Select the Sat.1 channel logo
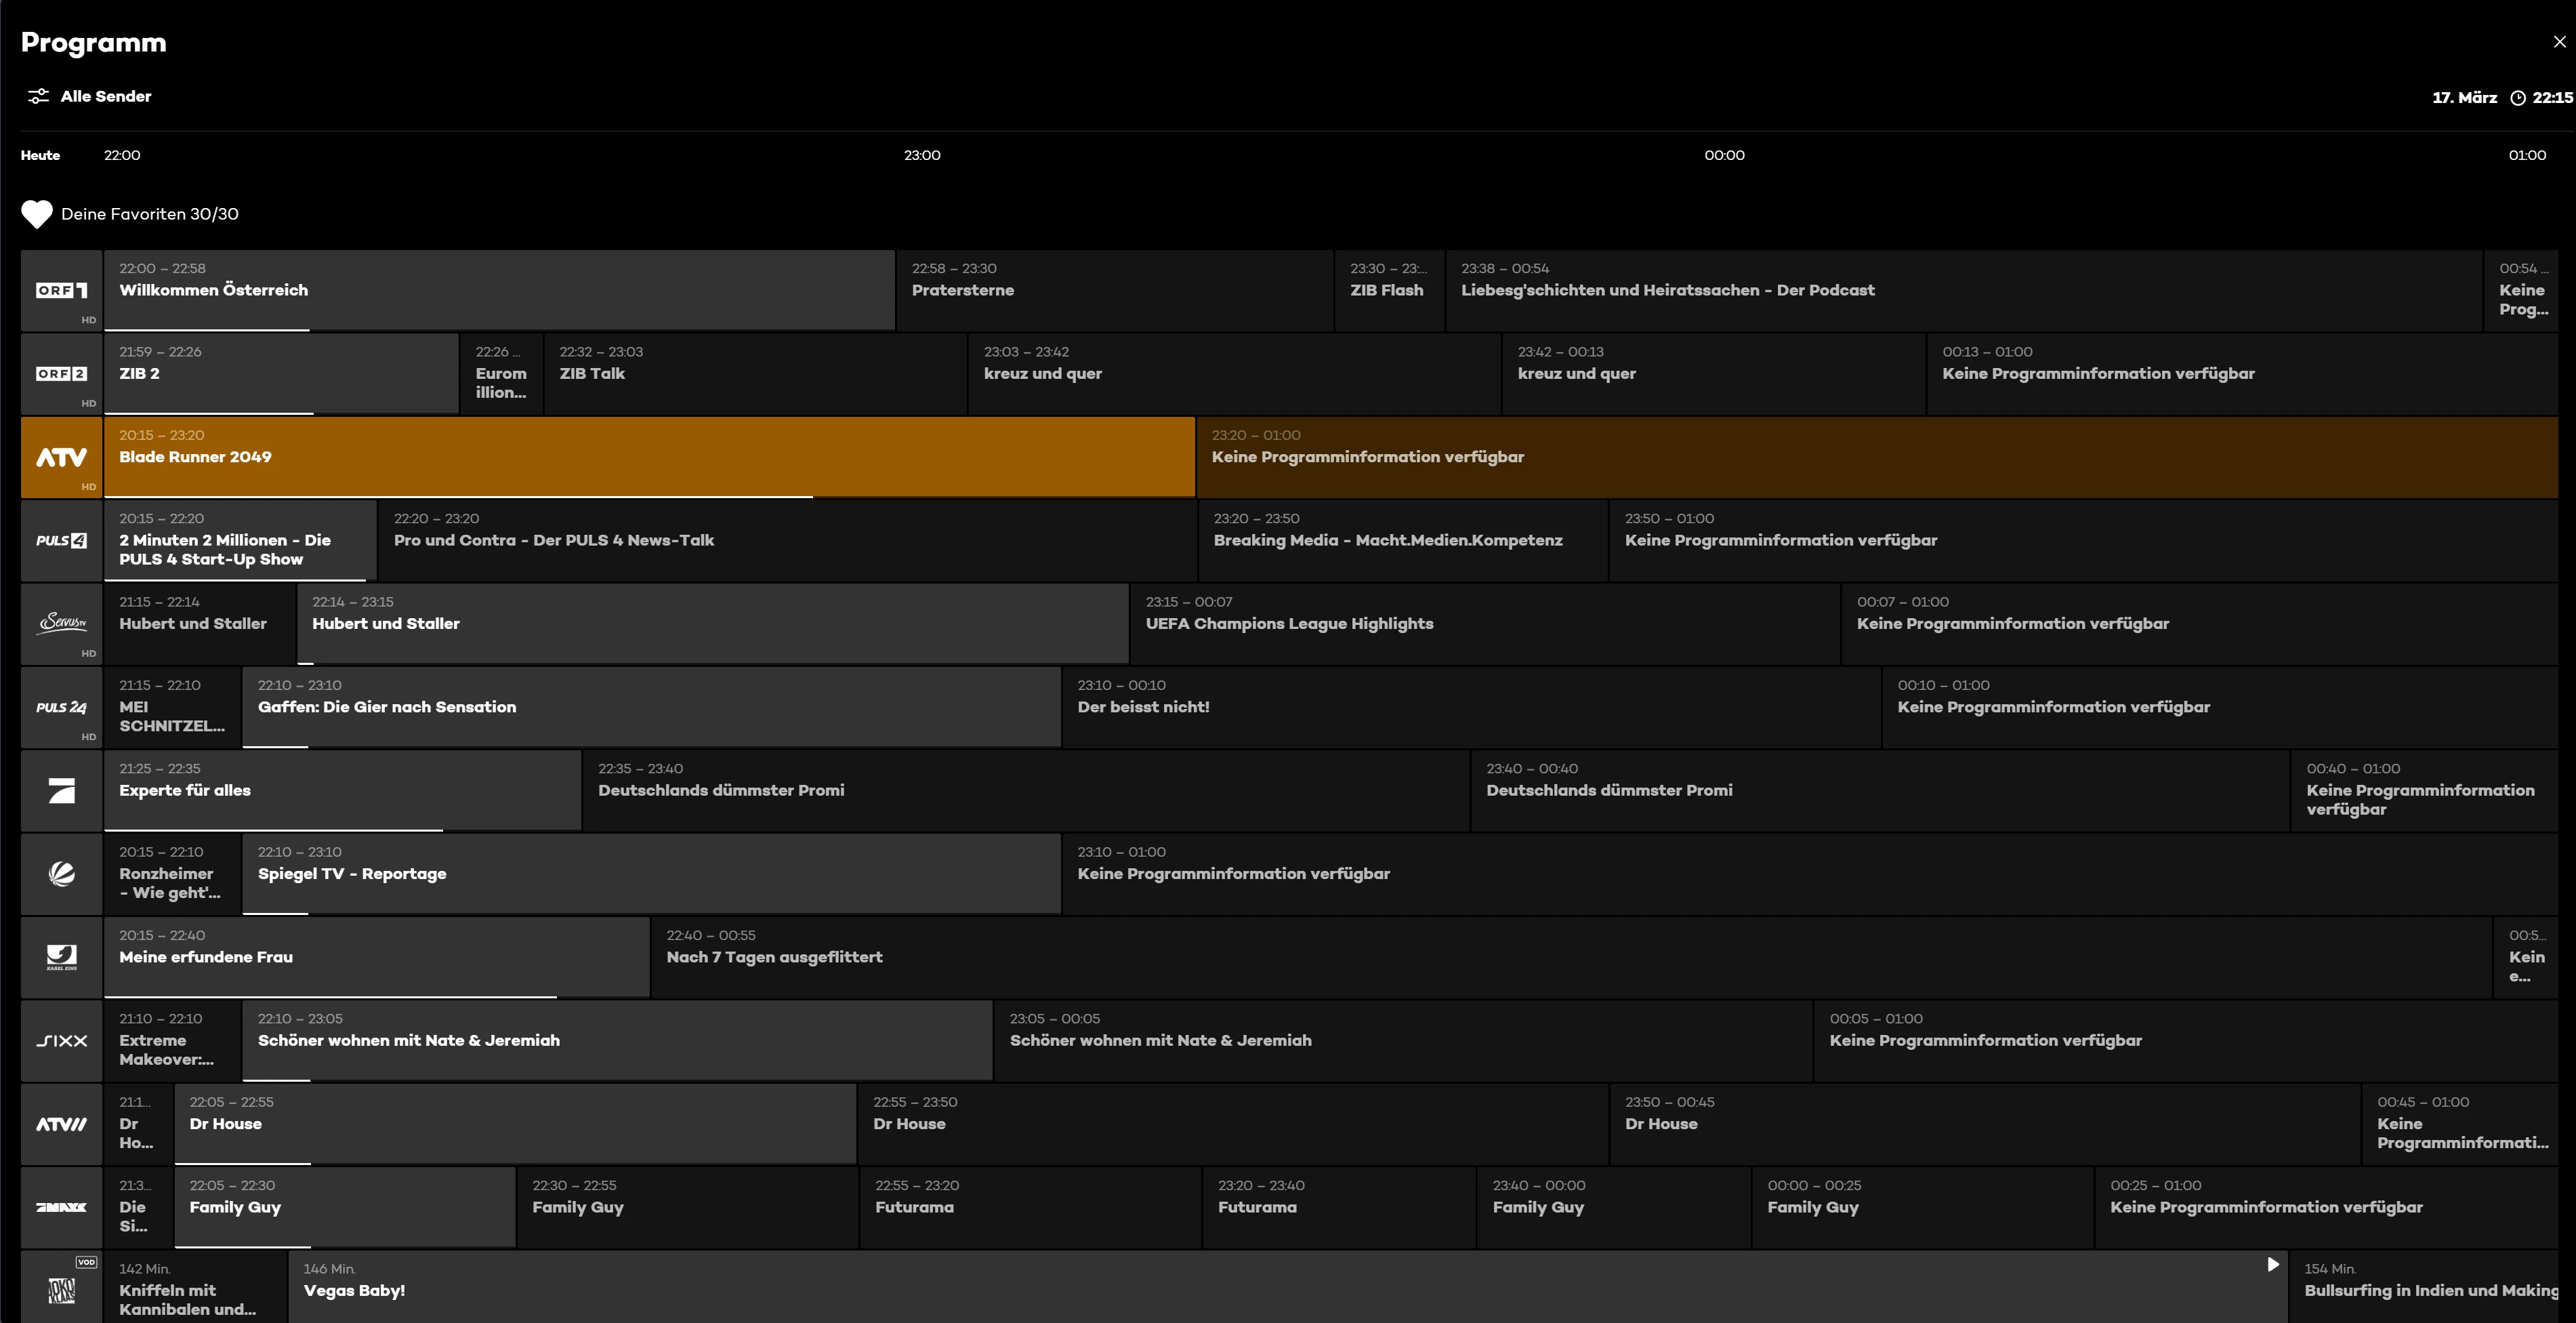This screenshot has height=1323, width=2576. click(x=61, y=874)
